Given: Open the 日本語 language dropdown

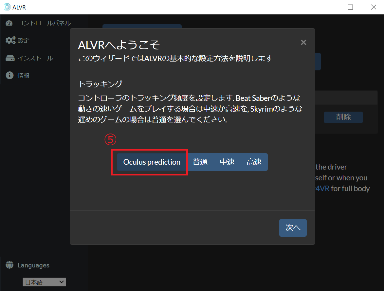Looking at the screenshot, I should point(44,282).
